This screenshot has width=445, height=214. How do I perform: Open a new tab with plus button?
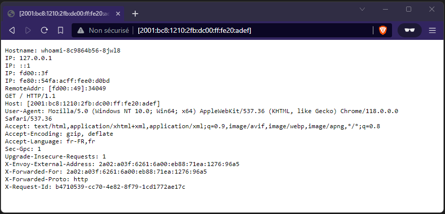coord(135,14)
